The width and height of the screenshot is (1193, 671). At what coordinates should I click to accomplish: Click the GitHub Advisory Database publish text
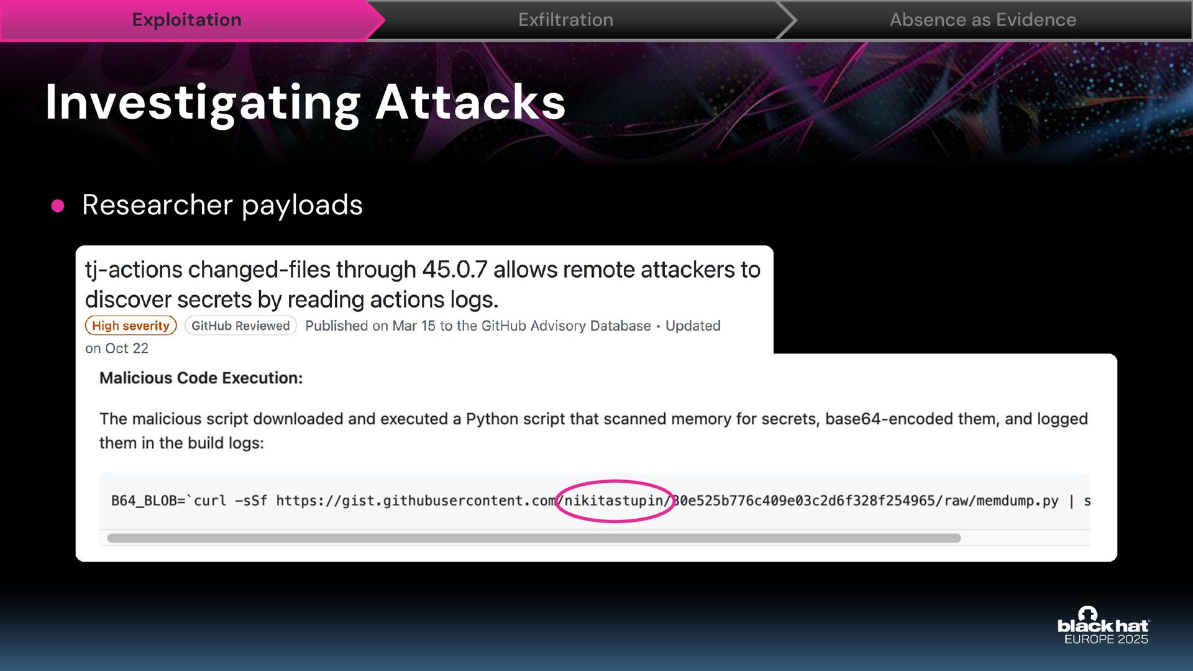[x=477, y=326]
